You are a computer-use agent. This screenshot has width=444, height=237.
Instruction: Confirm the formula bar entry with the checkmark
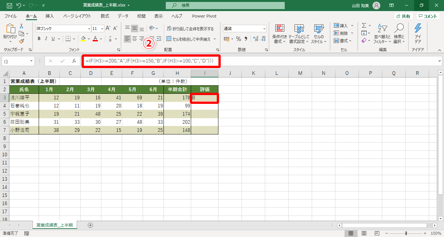[x=62, y=61]
